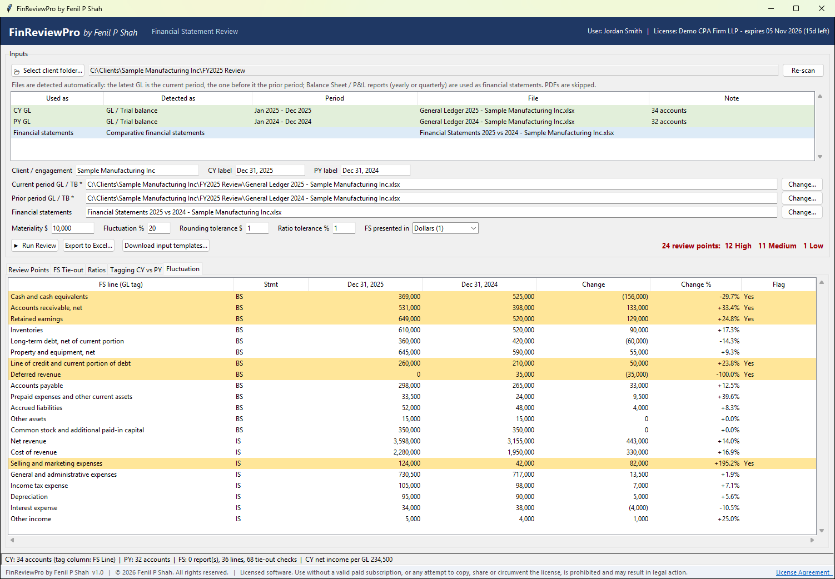The height and width of the screenshot is (579, 835).
Task: Click the horizontal scrollbar right arrow
Action: pyautogui.click(x=812, y=540)
